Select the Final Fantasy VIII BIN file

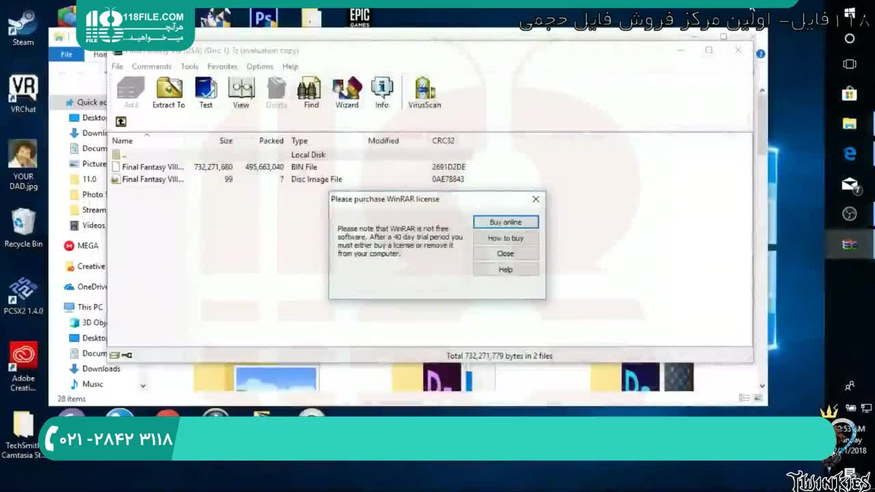coord(152,167)
